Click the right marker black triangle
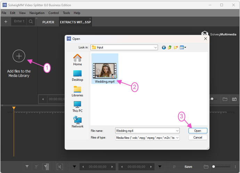This screenshot has height=173, width=240. point(160,167)
